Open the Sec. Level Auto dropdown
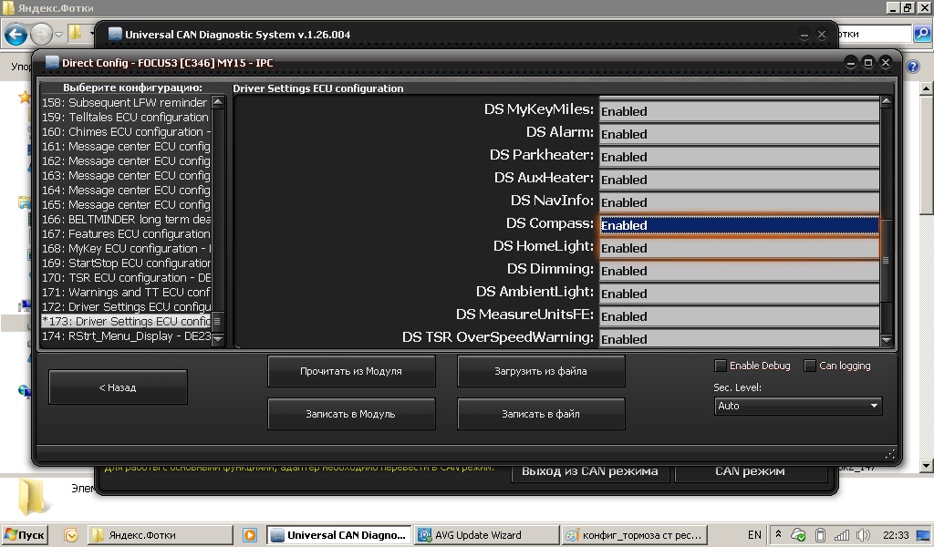934x547 pixels. 797,406
